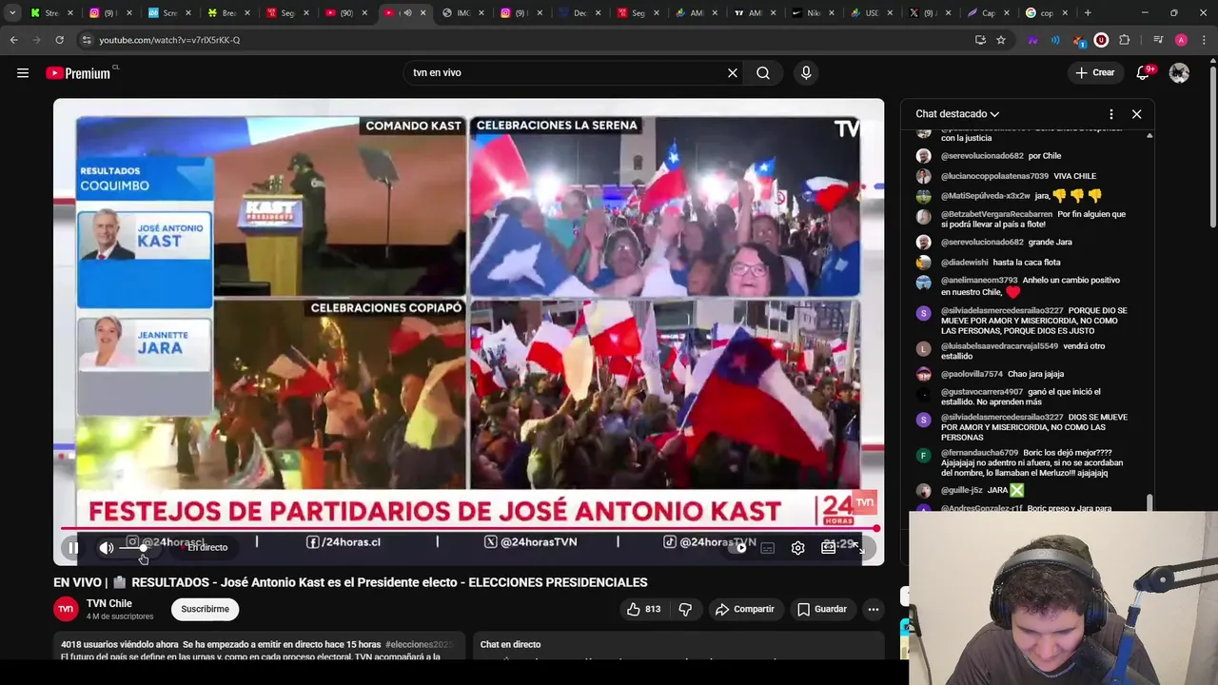Install app icon in address bar
The image size is (1218, 685).
(980, 40)
